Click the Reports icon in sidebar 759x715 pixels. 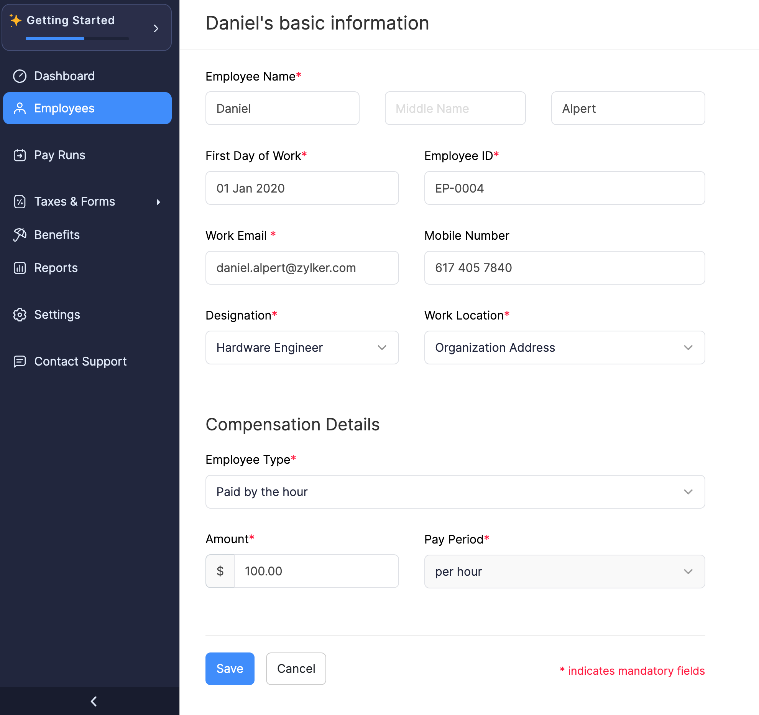click(20, 267)
